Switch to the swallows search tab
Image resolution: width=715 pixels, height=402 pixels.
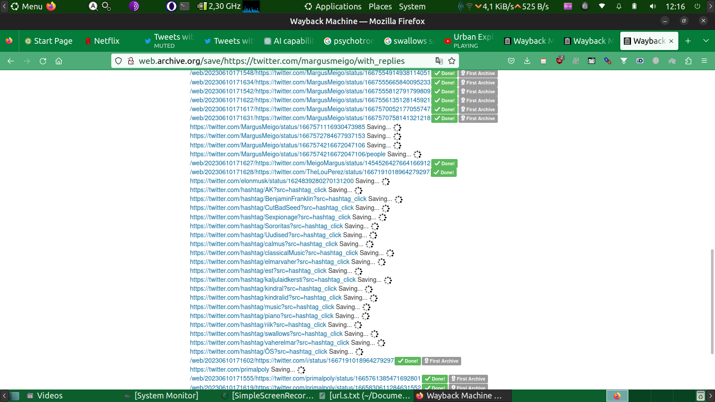click(408, 41)
